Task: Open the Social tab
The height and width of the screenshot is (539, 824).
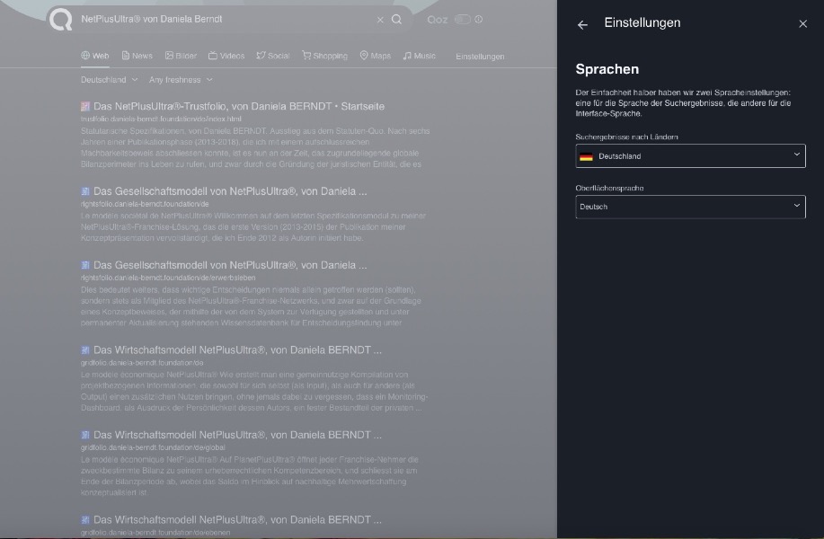Action: tap(273, 56)
